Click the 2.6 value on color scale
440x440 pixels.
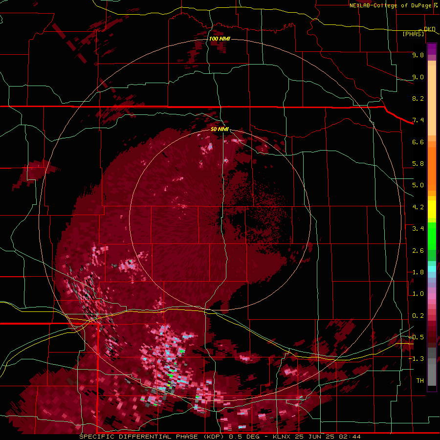[x=418, y=251]
